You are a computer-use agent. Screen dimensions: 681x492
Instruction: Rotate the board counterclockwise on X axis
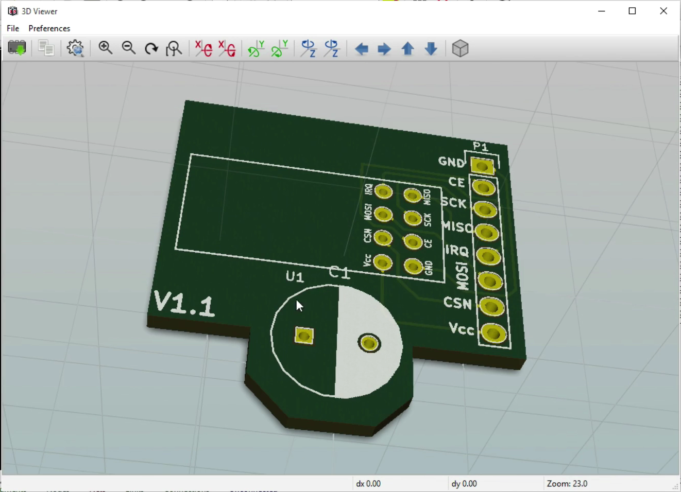(x=228, y=48)
